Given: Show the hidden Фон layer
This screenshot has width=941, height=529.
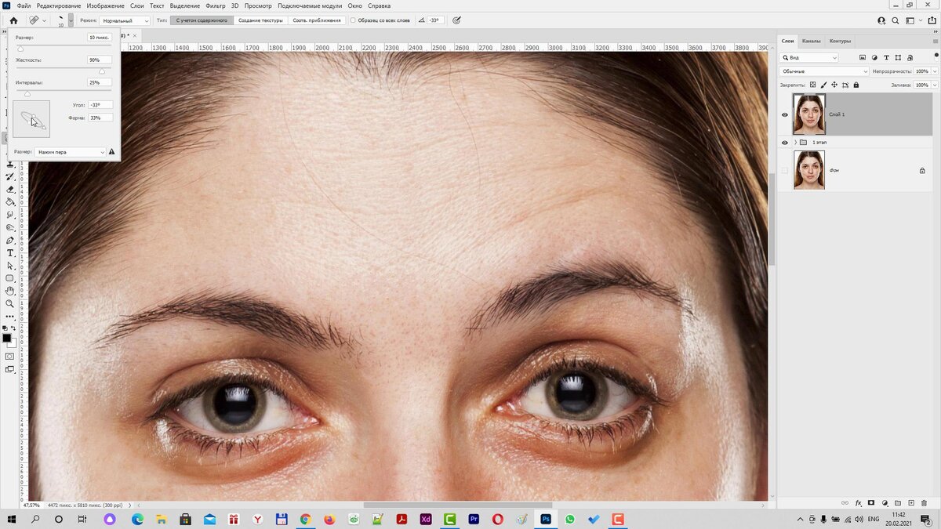Looking at the screenshot, I should tap(785, 170).
